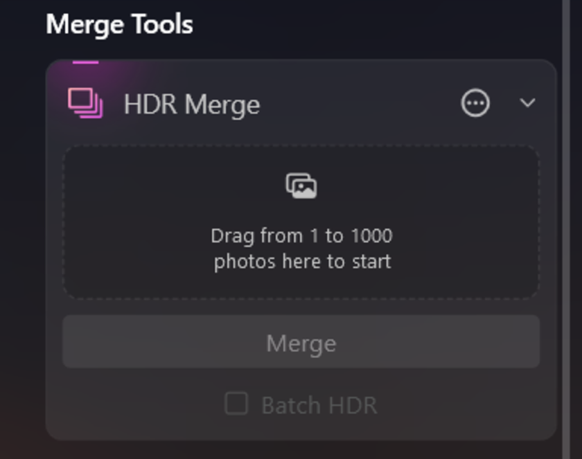Click the Merge Tools section heading

pos(119,25)
